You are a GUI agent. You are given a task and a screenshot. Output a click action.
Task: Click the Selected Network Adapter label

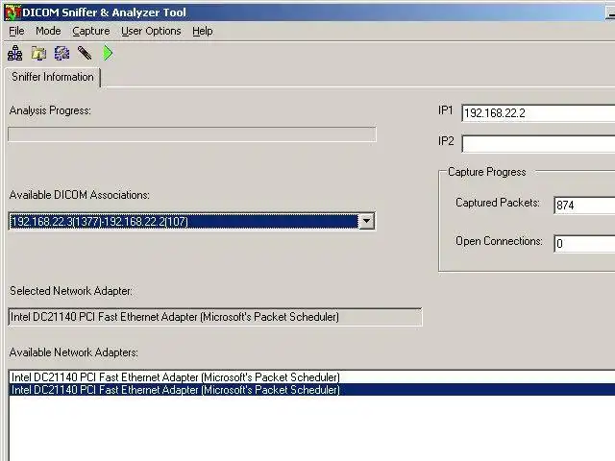coord(71,291)
